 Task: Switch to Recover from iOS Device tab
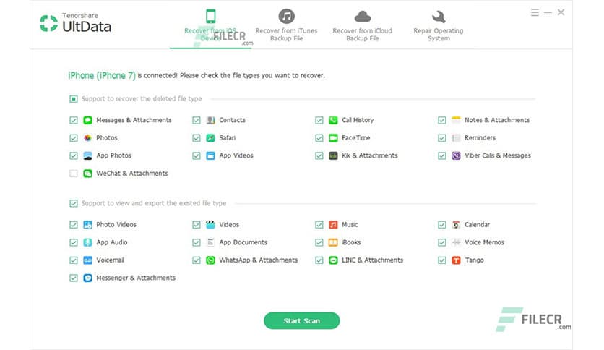210,25
